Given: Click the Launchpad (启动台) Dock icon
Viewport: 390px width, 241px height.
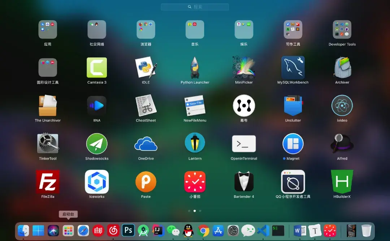Looking at the screenshot, I should [x=68, y=231].
